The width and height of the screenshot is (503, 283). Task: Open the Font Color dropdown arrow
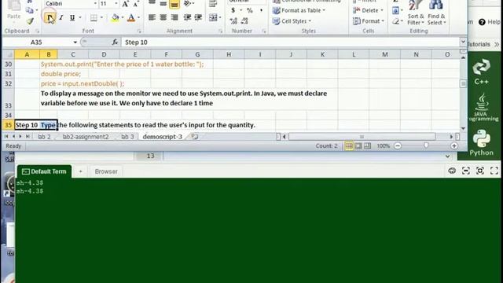pyautogui.click(x=139, y=17)
